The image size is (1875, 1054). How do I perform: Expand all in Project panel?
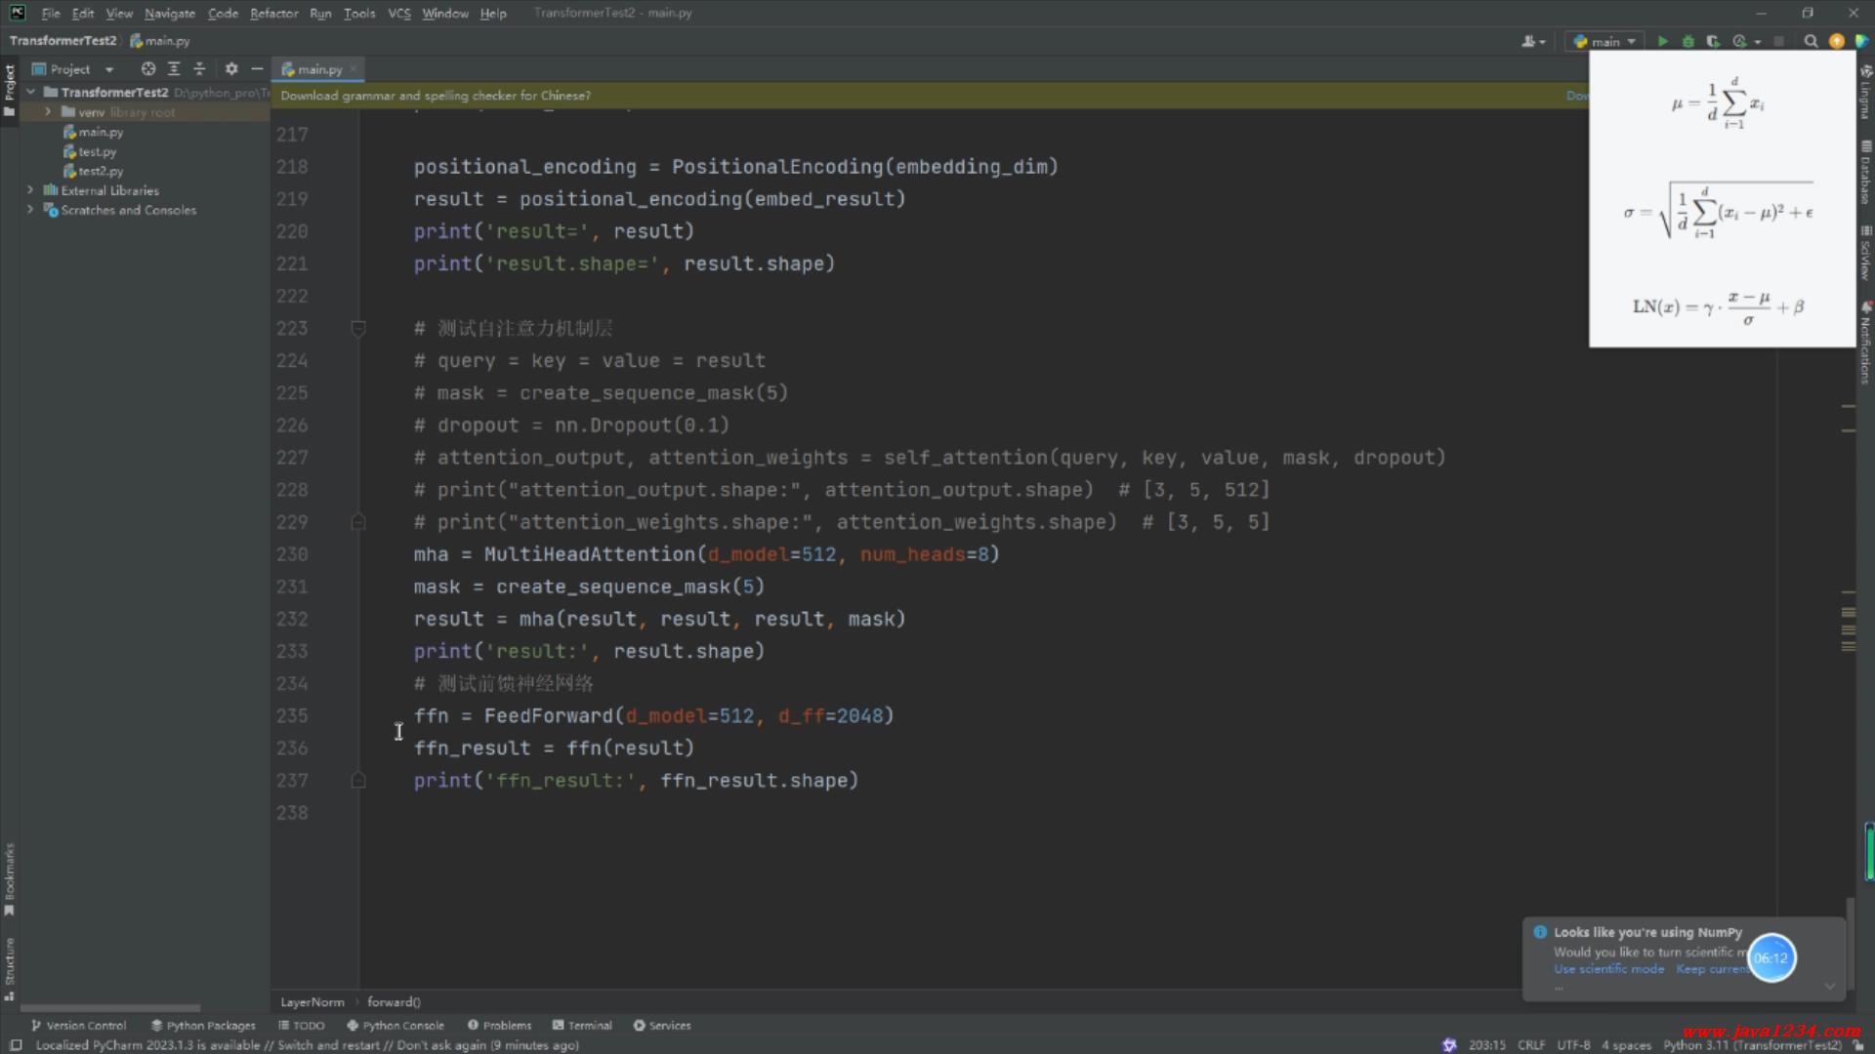tap(174, 69)
